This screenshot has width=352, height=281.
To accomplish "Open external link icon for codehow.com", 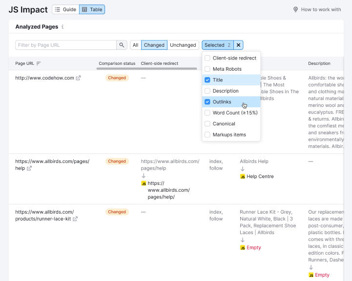I will [79, 78].
